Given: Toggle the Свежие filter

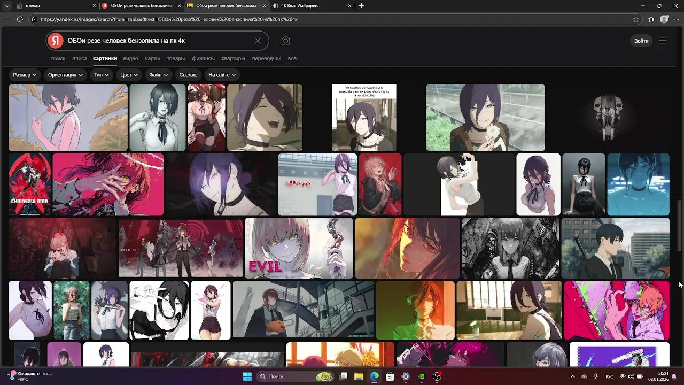Looking at the screenshot, I should pos(188,75).
